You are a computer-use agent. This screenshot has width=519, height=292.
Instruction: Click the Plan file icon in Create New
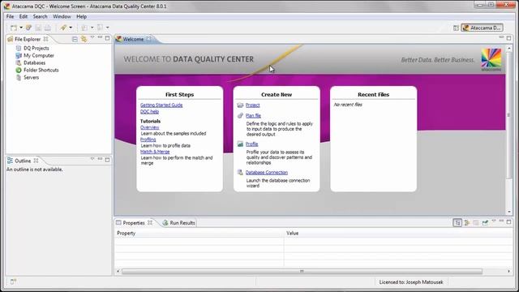240,115
